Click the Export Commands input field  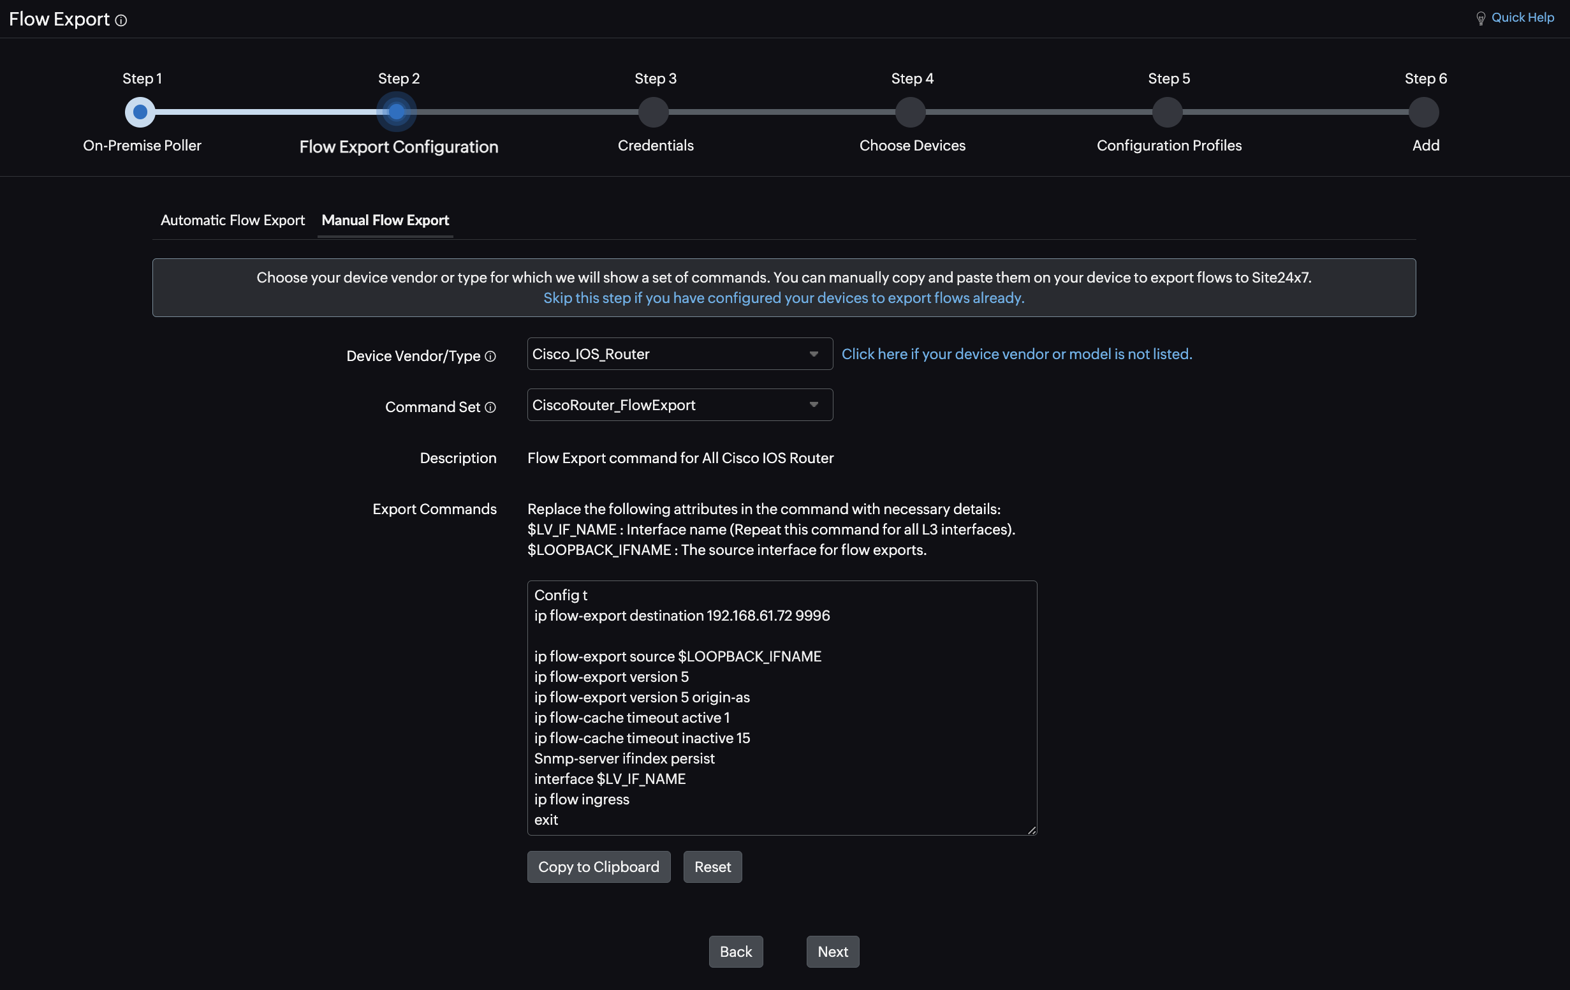[782, 706]
